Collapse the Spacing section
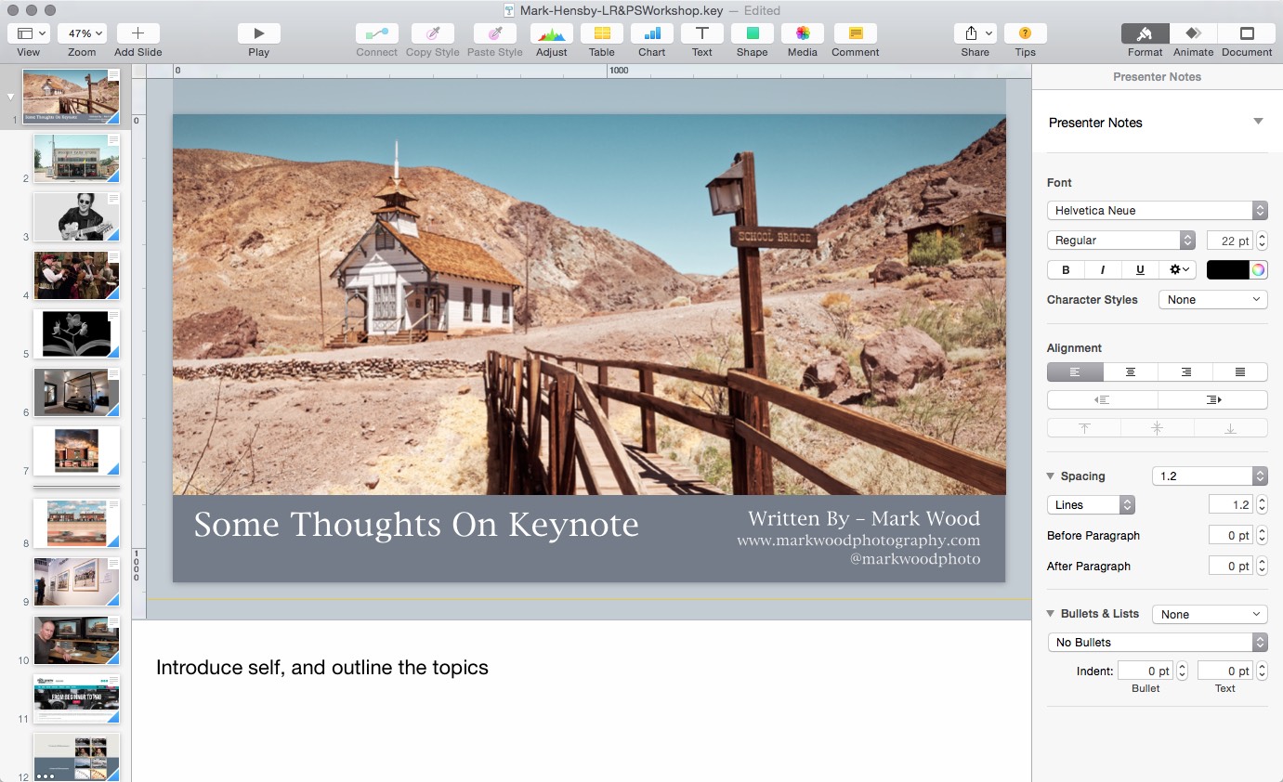This screenshot has width=1283, height=782. pyautogui.click(x=1051, y=476)
